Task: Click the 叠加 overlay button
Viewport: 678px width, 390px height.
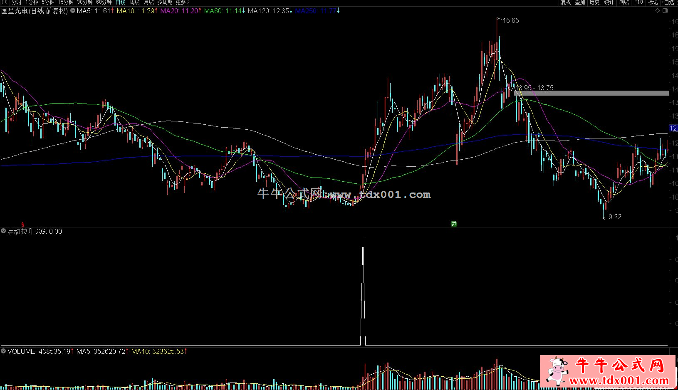Action: coord(580,2)
